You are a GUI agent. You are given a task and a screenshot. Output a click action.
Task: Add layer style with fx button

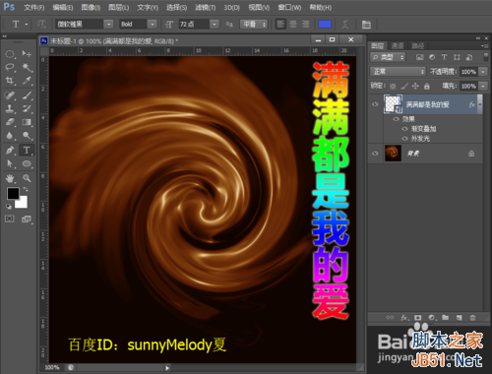pyautogui.click(x=404, y=317)
